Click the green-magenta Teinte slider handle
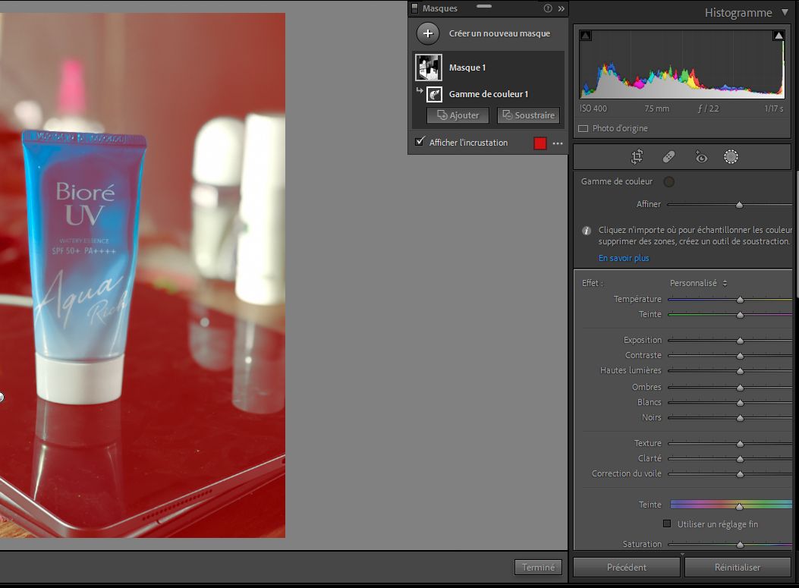Screen dimensions: 799x588 [740, 315]
